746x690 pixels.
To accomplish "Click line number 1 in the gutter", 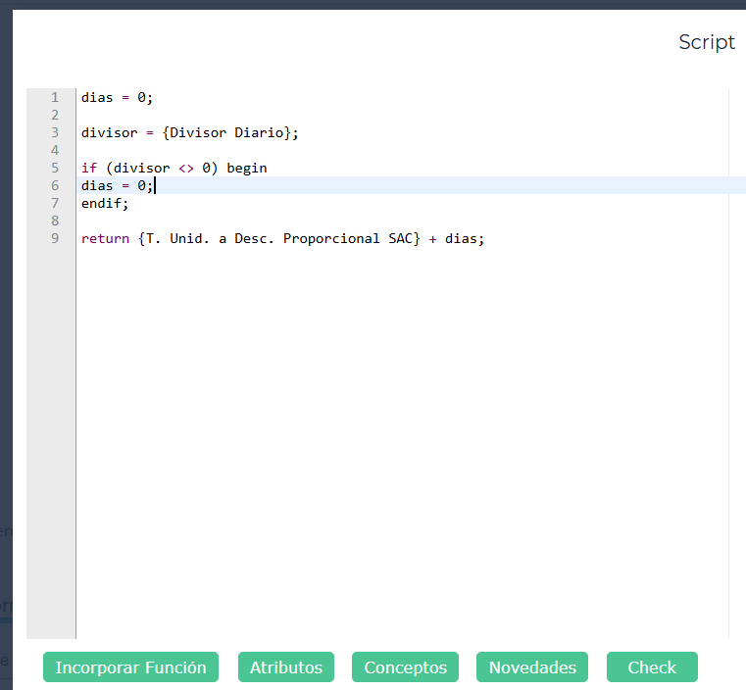I will pos(55,98).
